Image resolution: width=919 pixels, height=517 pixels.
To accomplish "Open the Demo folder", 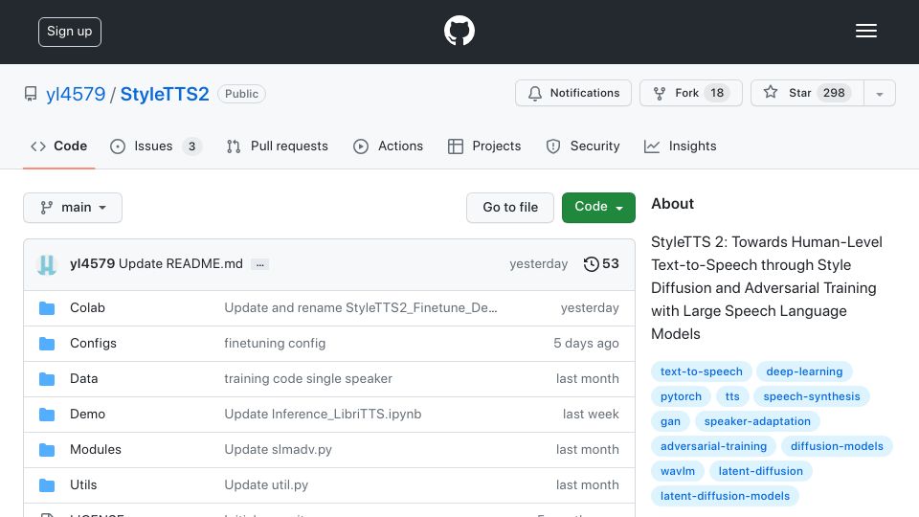I will [x=87, y=414].
